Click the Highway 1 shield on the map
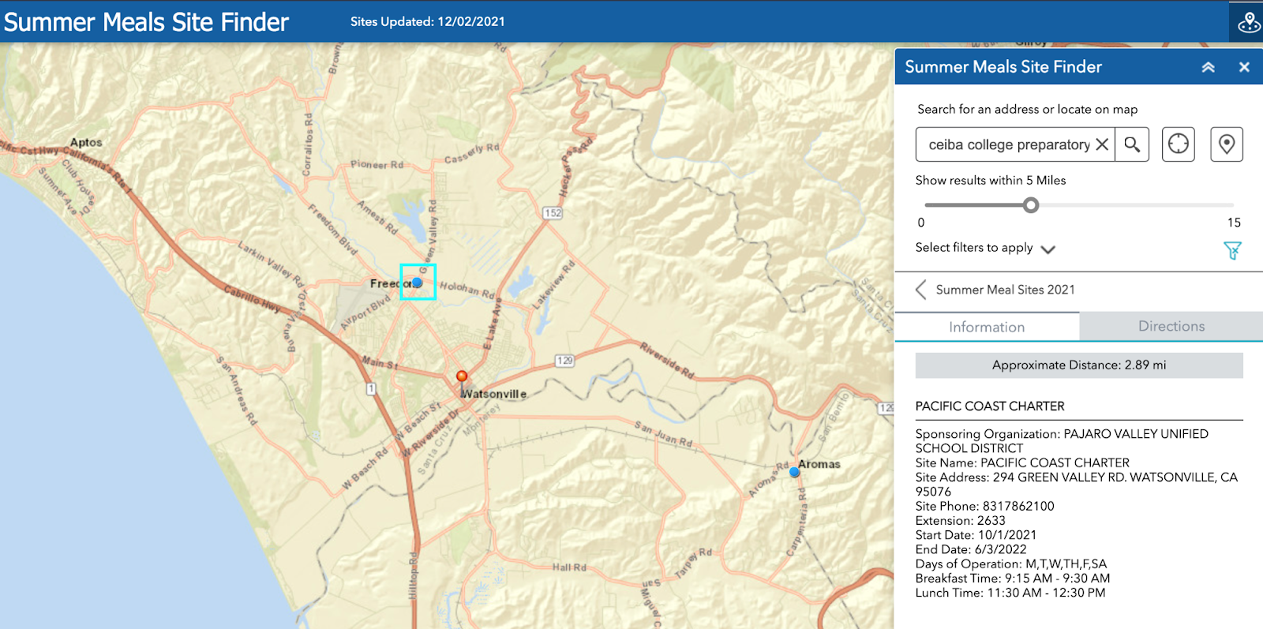This screenshot has width=1263, height=629. point(371,389)
